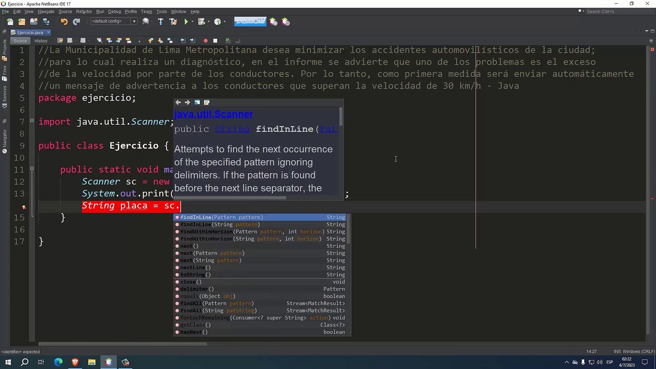Go to the previous bookmark
The image size is (656, 369).
(151, 40)
